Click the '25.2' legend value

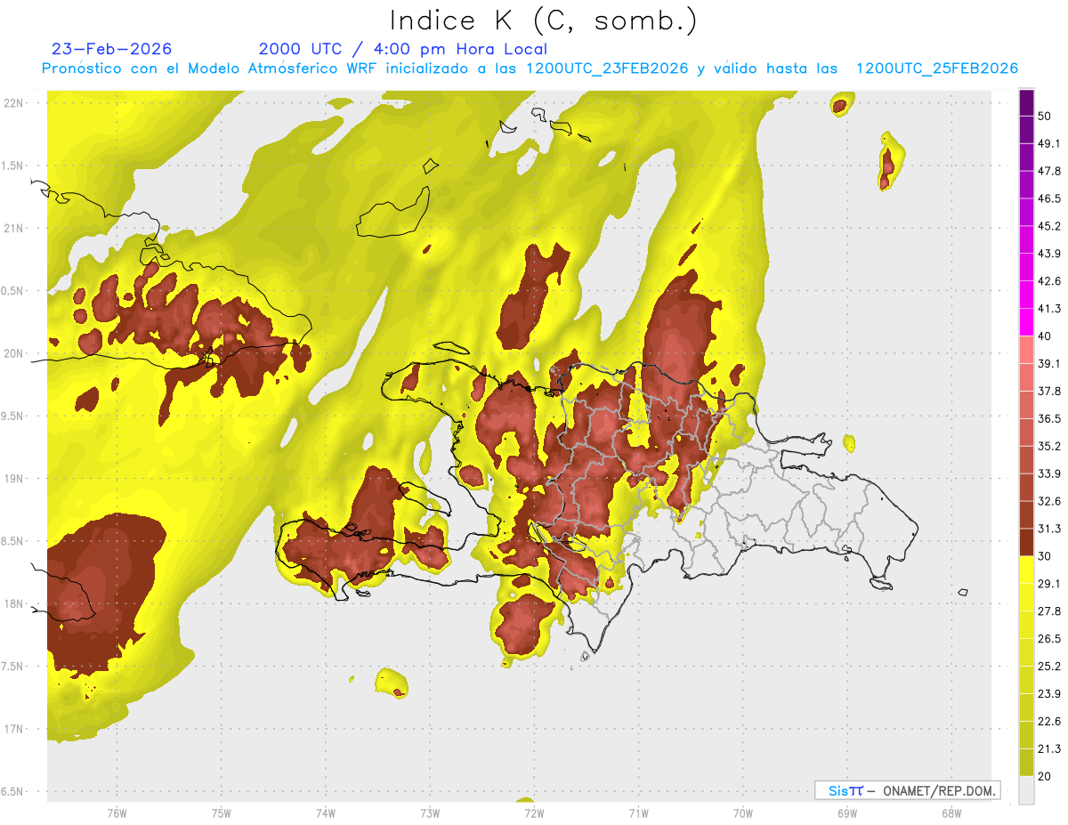point(1048,667)
